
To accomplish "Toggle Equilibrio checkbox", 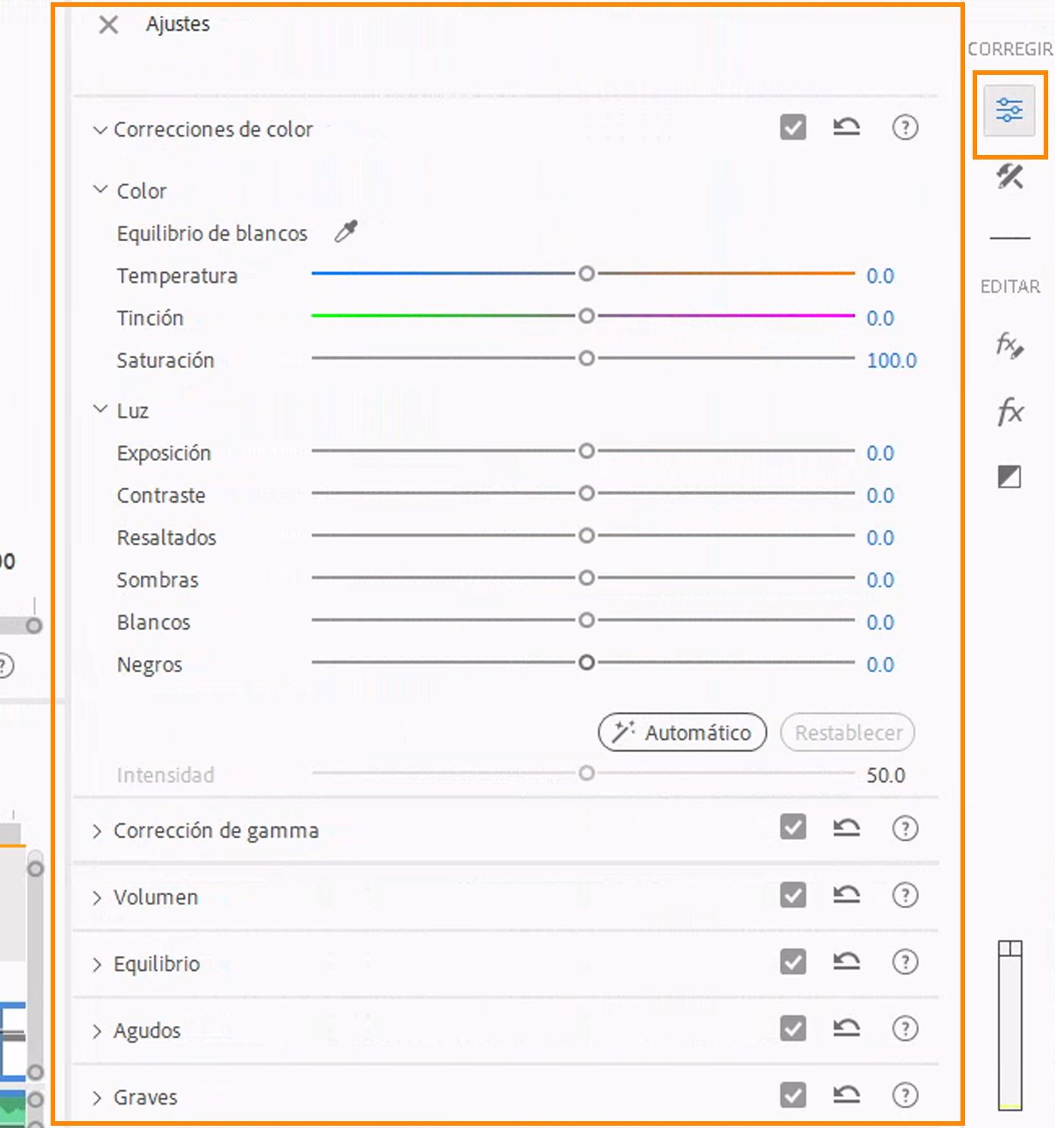I will click(793, 961).
